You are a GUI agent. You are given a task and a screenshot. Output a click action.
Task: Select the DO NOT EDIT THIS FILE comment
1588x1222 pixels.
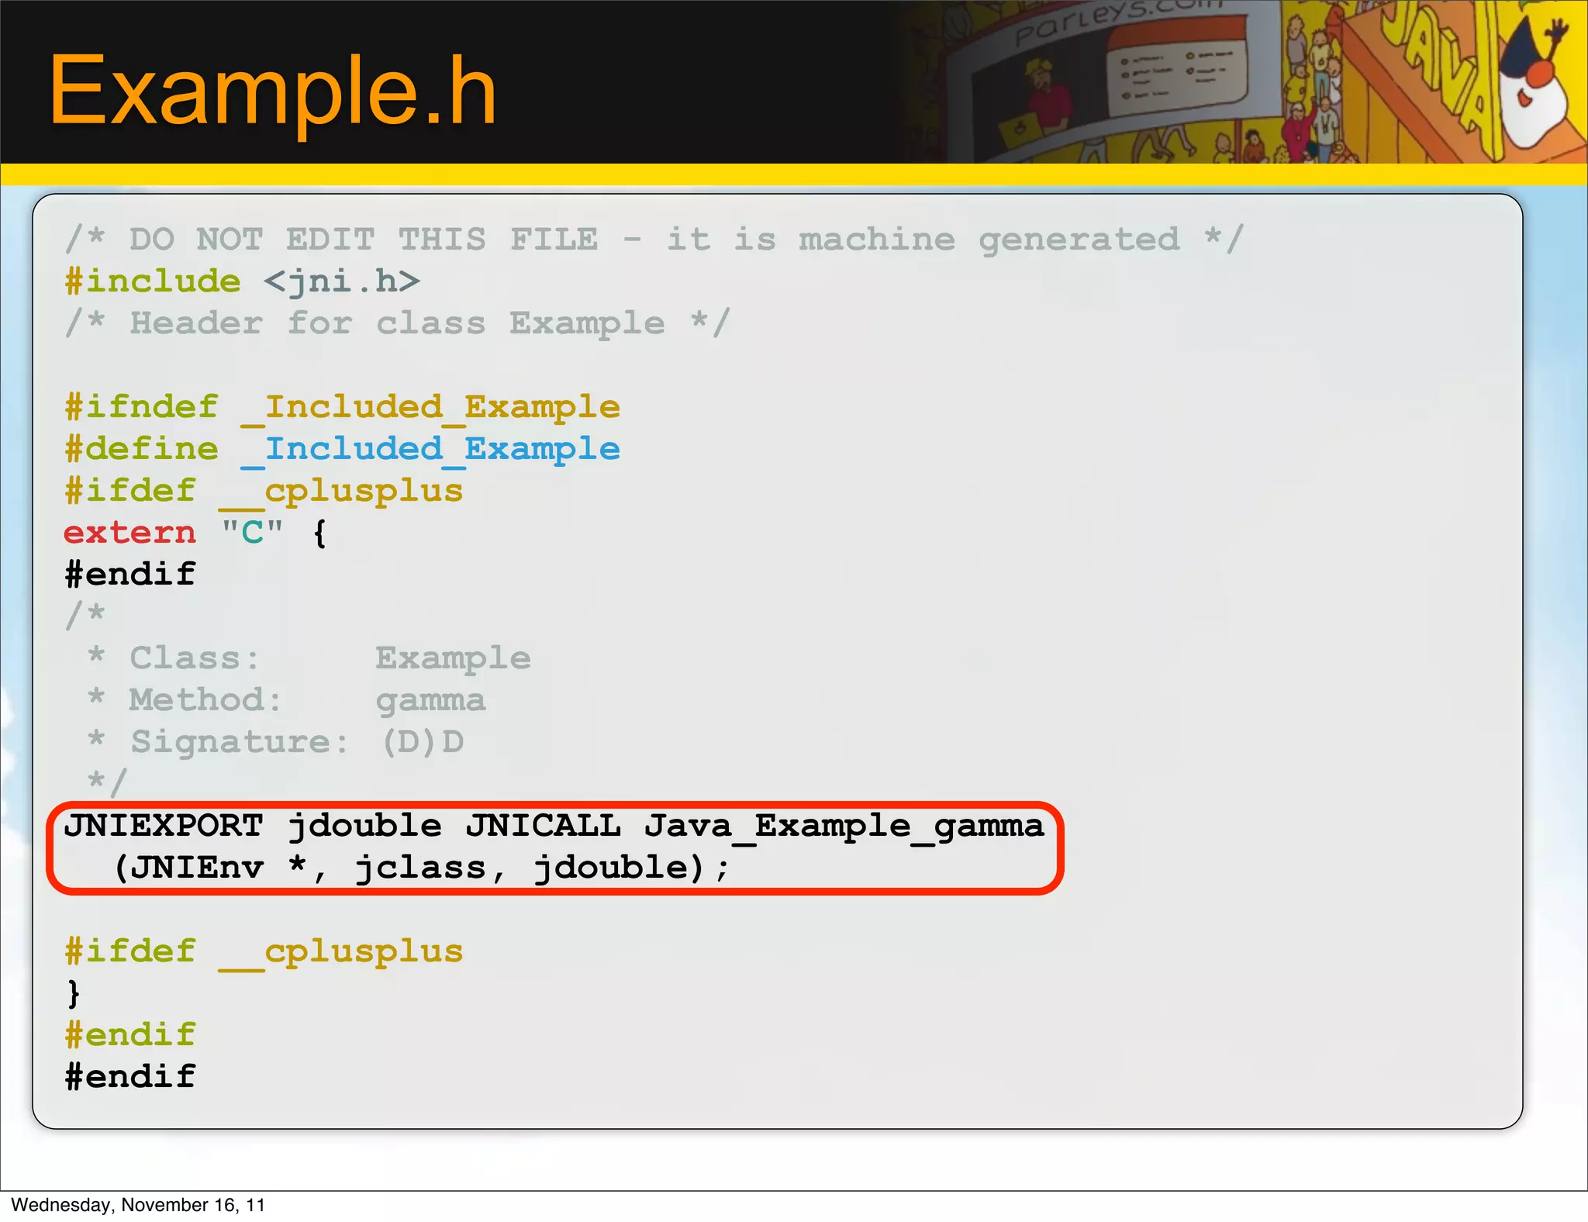click(654, 239)
